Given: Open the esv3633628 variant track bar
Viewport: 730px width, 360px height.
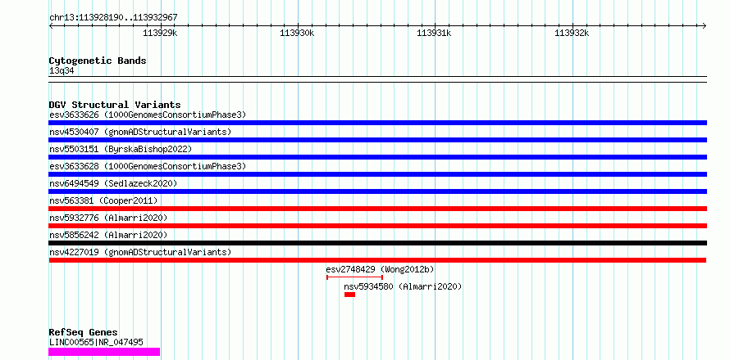Looking at the screenshot, I should coord(377,174).
